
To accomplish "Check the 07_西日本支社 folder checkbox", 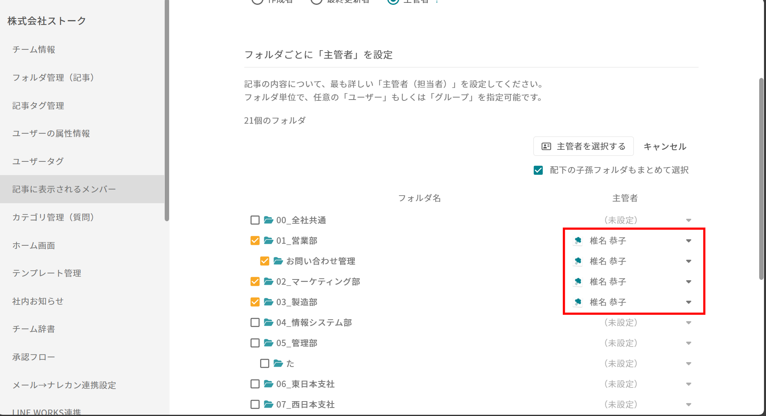I will pyautogui.click(x=255, y=404).
